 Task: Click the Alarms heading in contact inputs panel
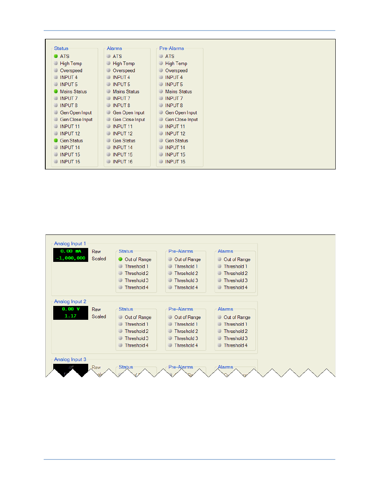pyautogui.click(x=114, y=48)
